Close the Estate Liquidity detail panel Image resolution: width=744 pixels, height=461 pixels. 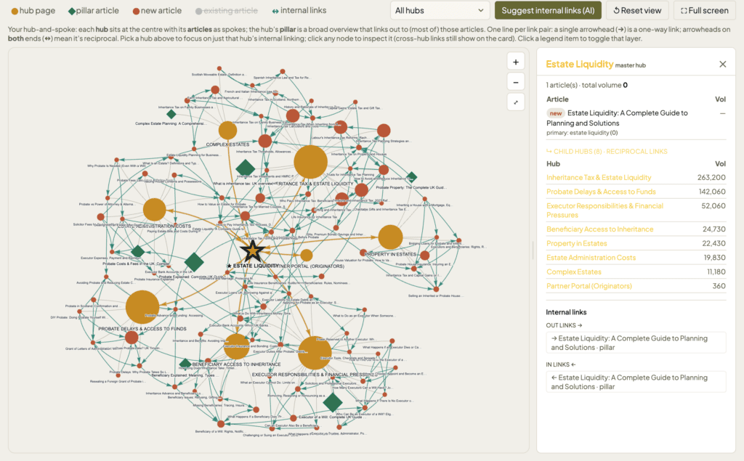[x=723, y=64]
